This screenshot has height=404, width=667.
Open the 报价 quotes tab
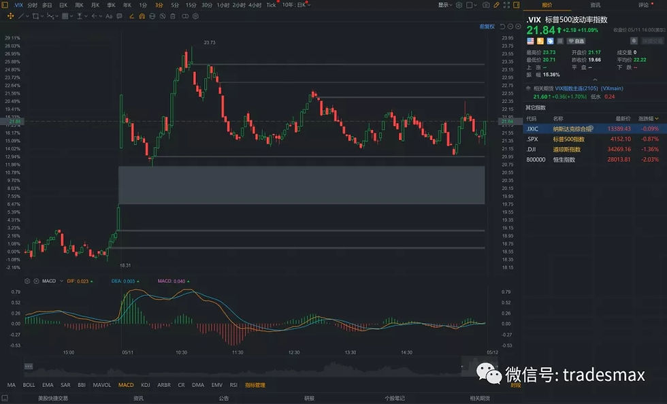(547, 5)
